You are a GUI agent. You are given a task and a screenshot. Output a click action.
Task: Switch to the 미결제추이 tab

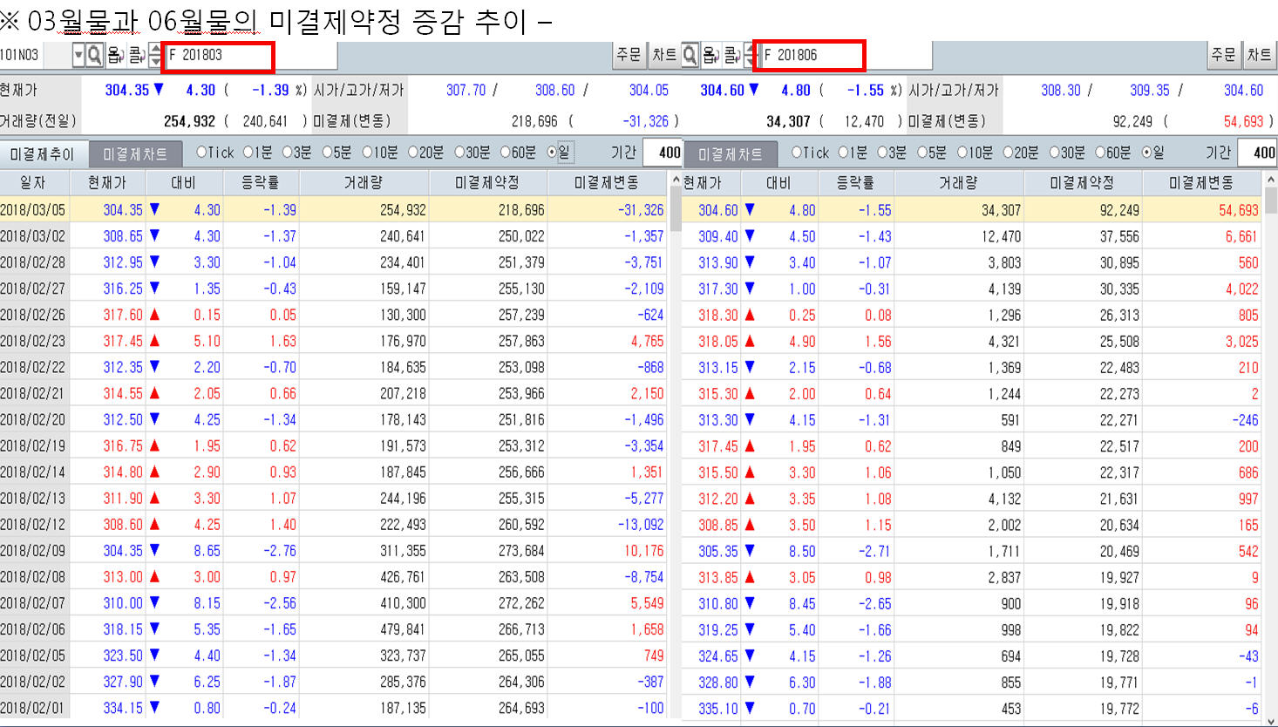[x=43, y=154]
